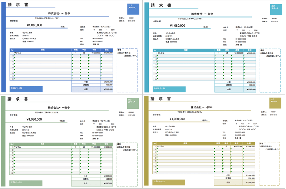Click the large ¥1,080,000 total in green invoice
This screenshot has height=189, width=286.
(34, 119)
